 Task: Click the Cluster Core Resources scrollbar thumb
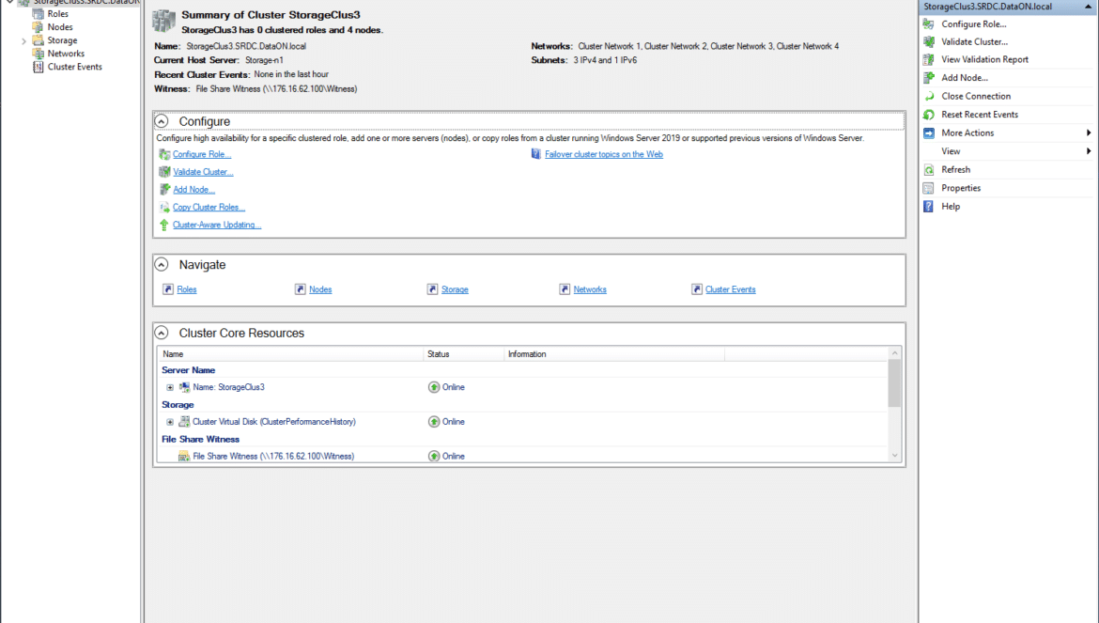pos(894,383)
